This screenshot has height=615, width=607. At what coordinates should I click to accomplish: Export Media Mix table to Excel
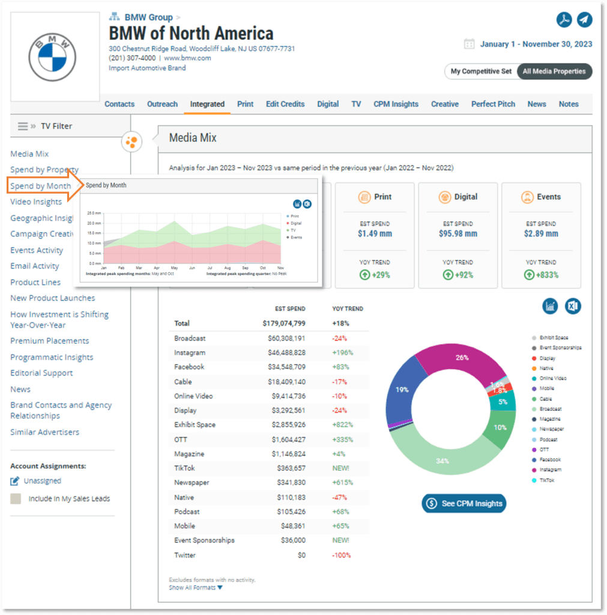pyautogui.click(x=573, y=306)
